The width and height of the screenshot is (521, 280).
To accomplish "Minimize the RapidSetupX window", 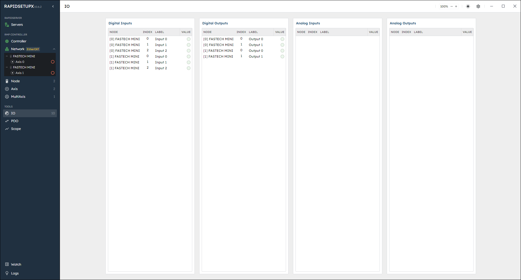I will pos(492,6).
